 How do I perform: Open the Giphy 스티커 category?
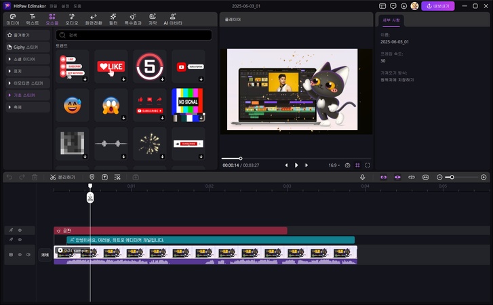pos(28,47)
